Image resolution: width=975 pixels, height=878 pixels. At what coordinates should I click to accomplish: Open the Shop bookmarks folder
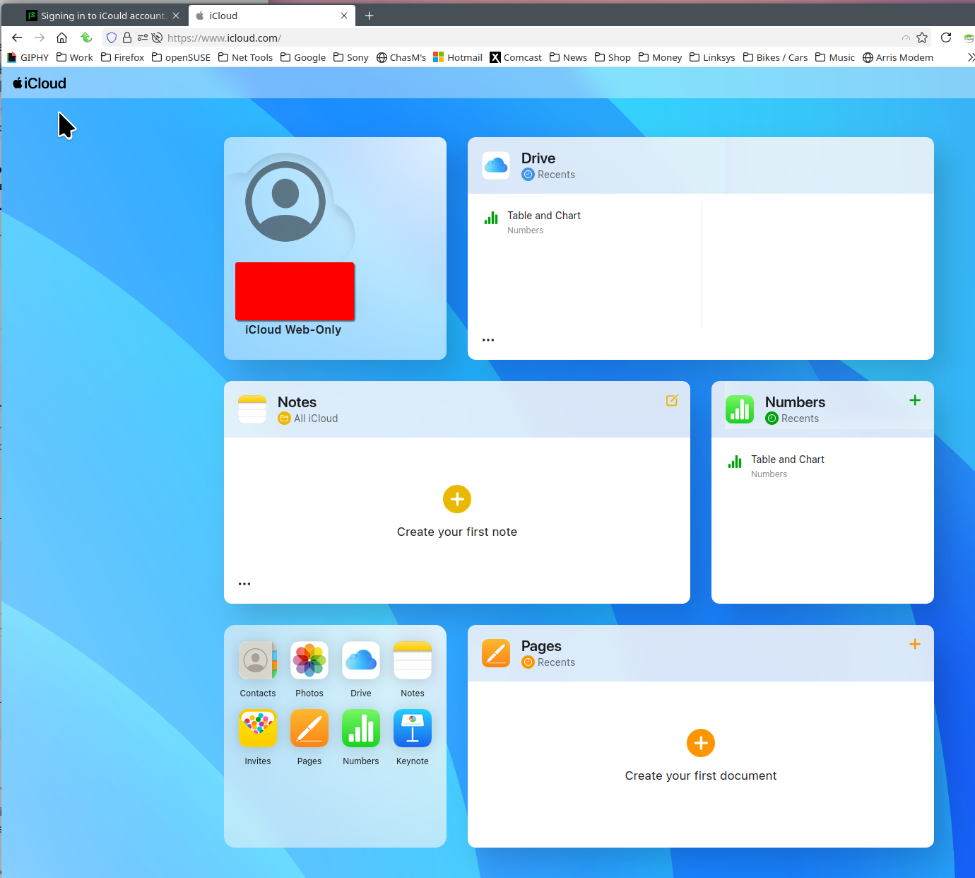[x=613, y=57]
